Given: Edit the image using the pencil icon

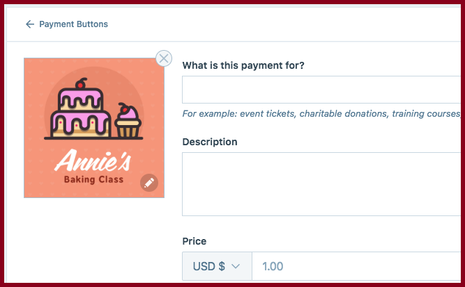Looking at the screenshot, I should [x=149, y=183].
